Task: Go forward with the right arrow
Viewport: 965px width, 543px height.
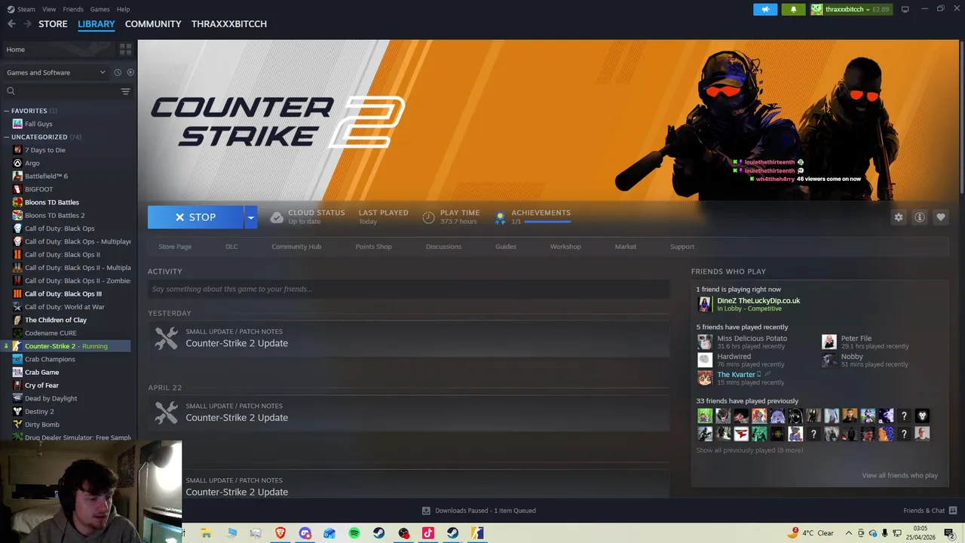Action: click(x=27, y=24)
